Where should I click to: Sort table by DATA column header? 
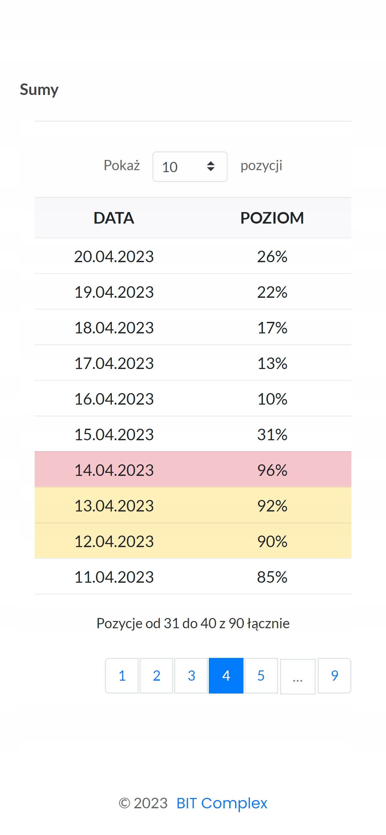pyautogui.click(x=114, y=218)
